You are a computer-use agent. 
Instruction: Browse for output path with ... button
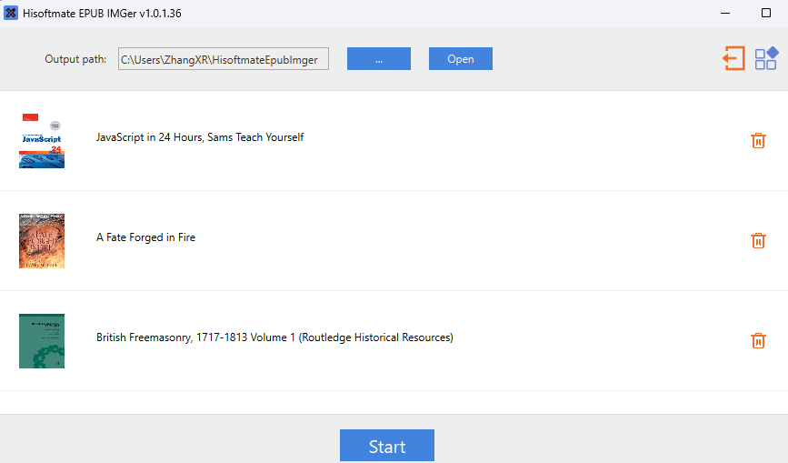point(379,59)
